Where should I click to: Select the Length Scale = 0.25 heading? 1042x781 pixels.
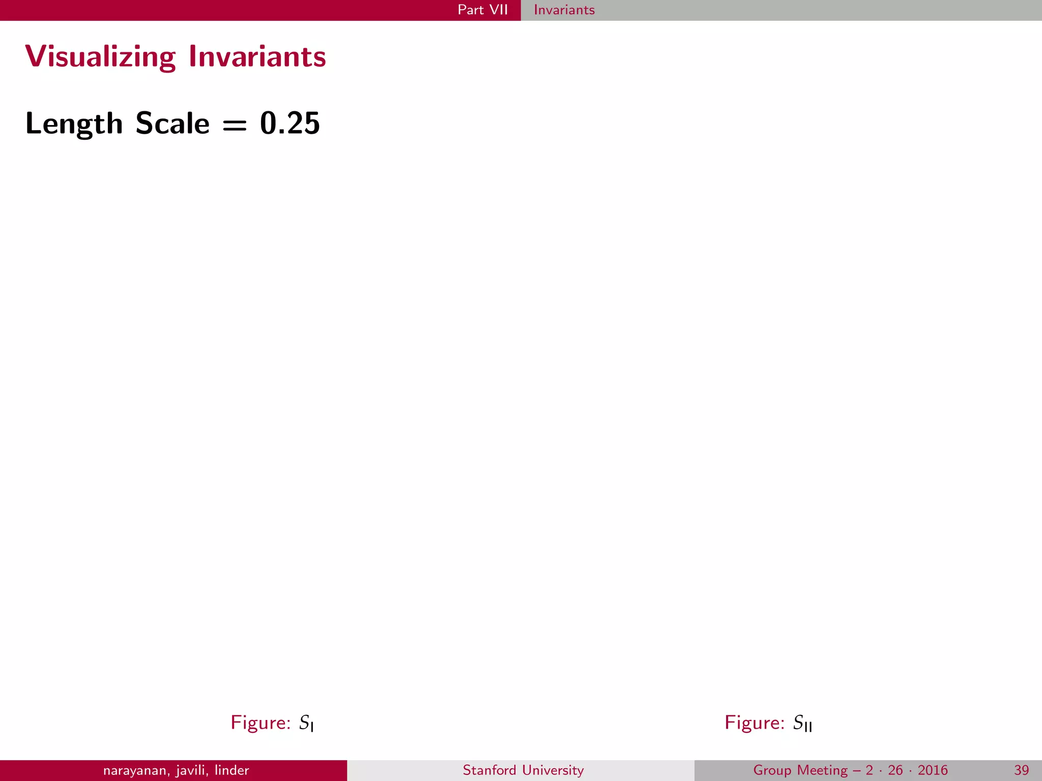tap(172, 124)
